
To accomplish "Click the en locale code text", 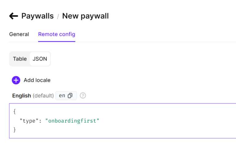I will tap(62, 96).
